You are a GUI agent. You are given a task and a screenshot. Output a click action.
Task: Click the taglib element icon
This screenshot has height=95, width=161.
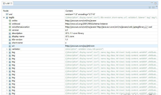7,18
